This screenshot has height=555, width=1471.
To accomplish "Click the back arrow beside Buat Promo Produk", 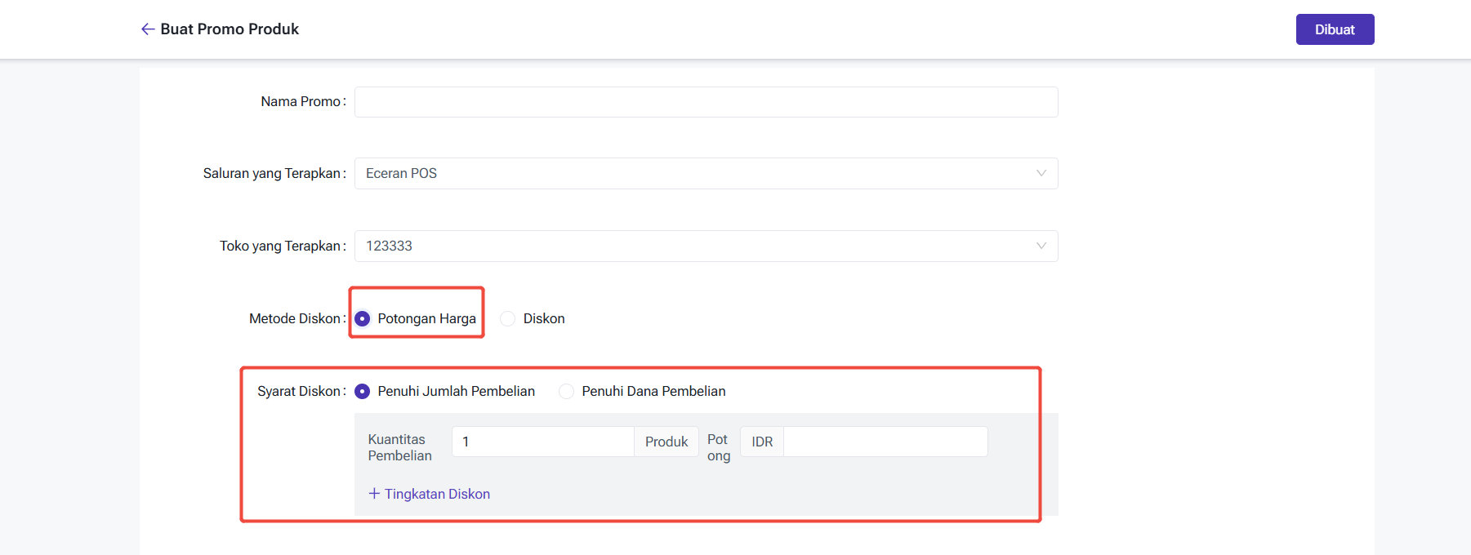I will click(147, 29).
